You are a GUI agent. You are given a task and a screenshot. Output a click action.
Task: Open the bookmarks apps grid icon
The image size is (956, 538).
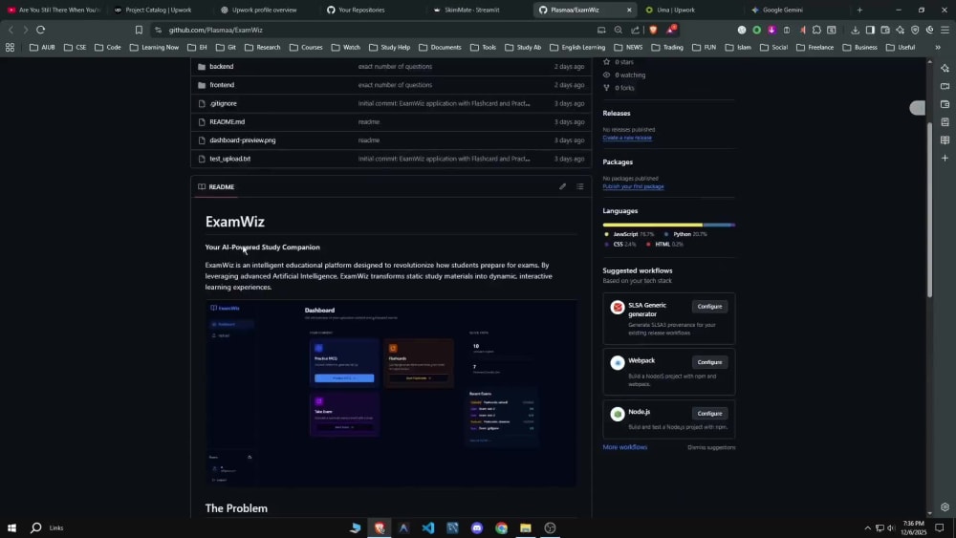10,48
